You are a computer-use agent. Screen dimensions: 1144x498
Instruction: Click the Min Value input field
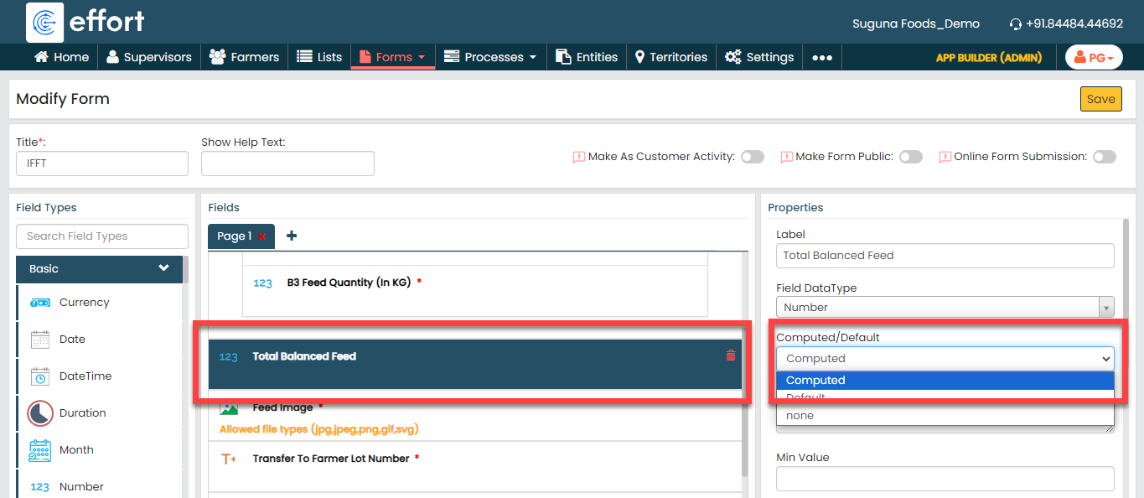click(945, 479)
